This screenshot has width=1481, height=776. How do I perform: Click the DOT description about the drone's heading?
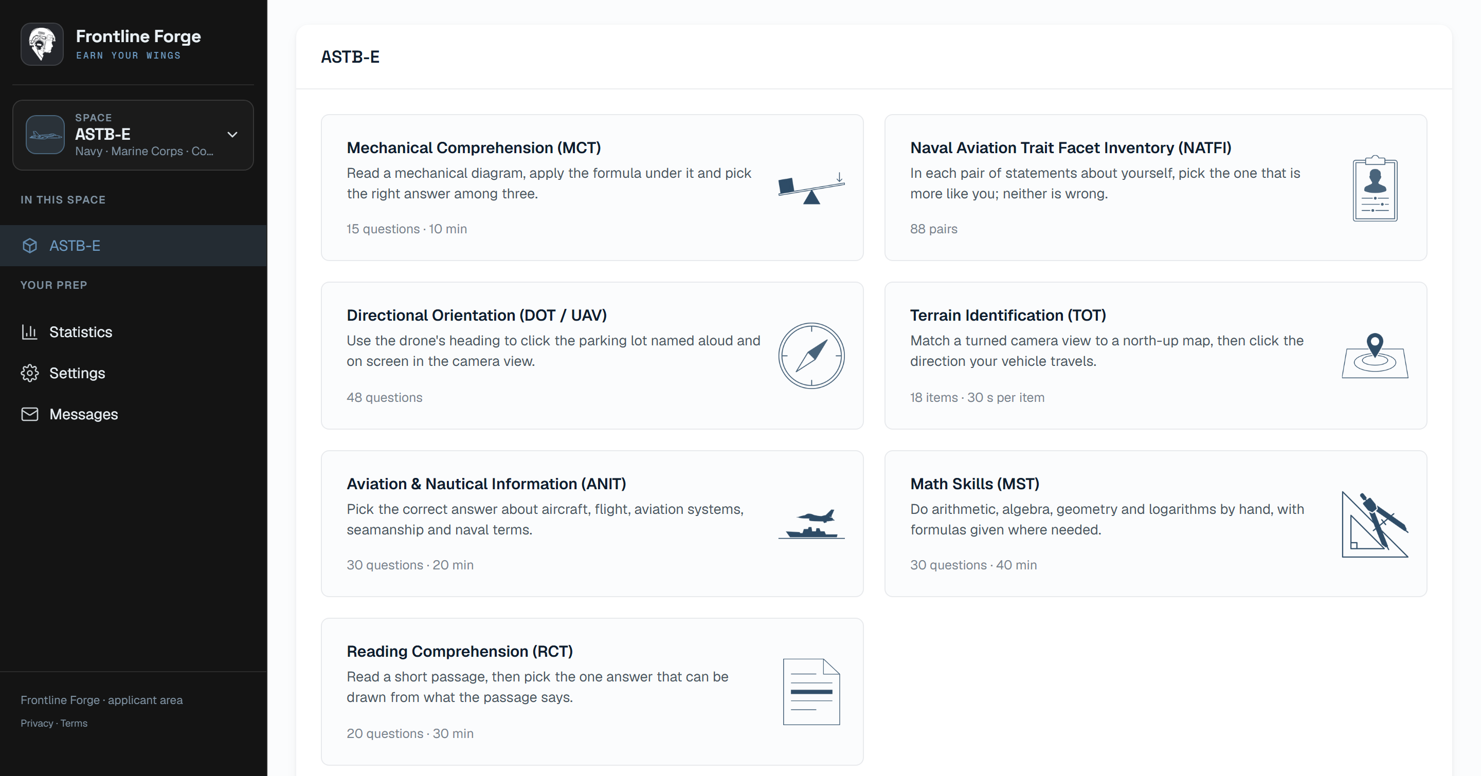(553, 351)
